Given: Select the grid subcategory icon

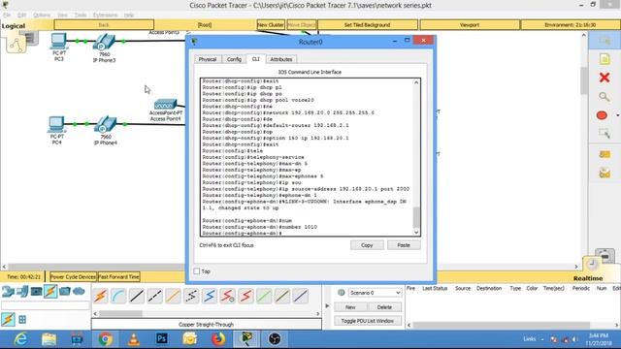Looking at the screenshot, I should (x=22, y=320).
